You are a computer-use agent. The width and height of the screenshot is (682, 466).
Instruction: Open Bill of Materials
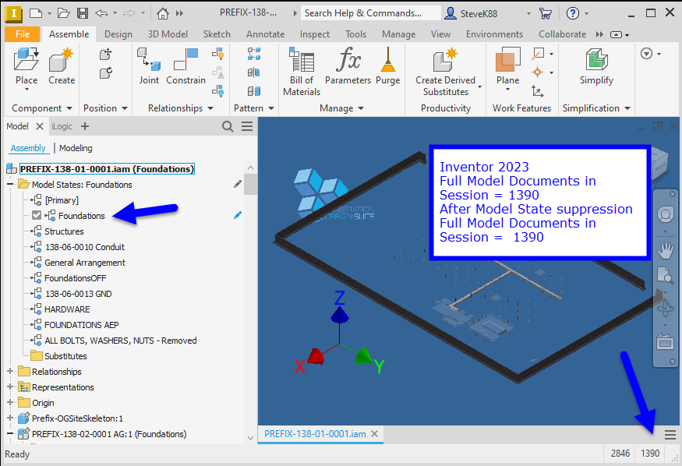[x=302, y=59]
